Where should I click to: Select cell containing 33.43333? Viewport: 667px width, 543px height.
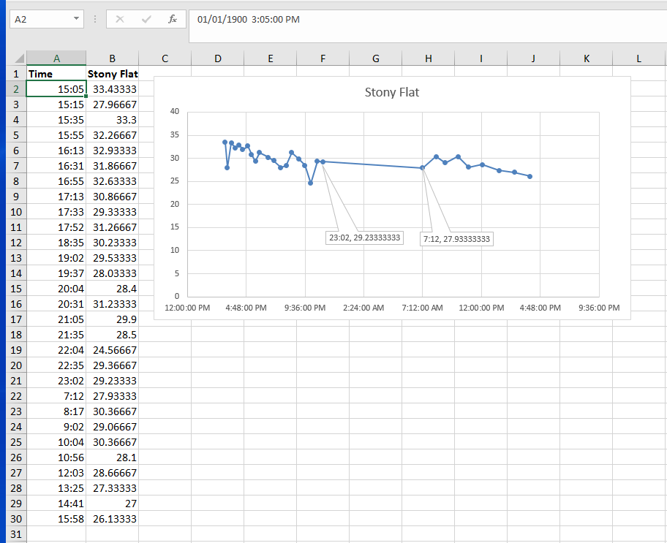pyautogui.click(x=113, y=89)
